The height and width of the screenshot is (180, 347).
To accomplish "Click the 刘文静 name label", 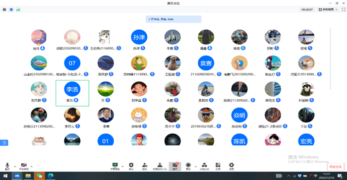I will (x=36, y=100).
